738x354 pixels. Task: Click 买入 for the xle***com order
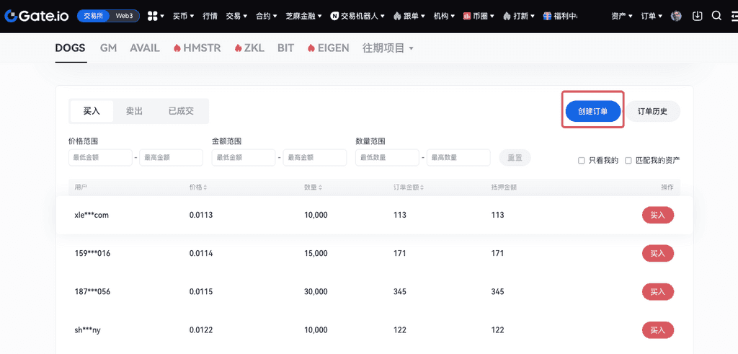point(657,215)
